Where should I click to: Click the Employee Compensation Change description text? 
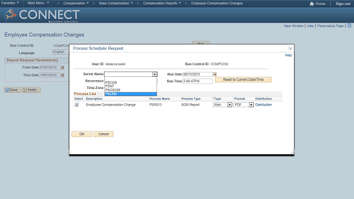point(111,105)
